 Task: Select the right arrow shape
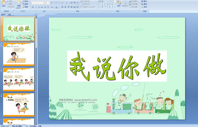[x=110, y=4]
